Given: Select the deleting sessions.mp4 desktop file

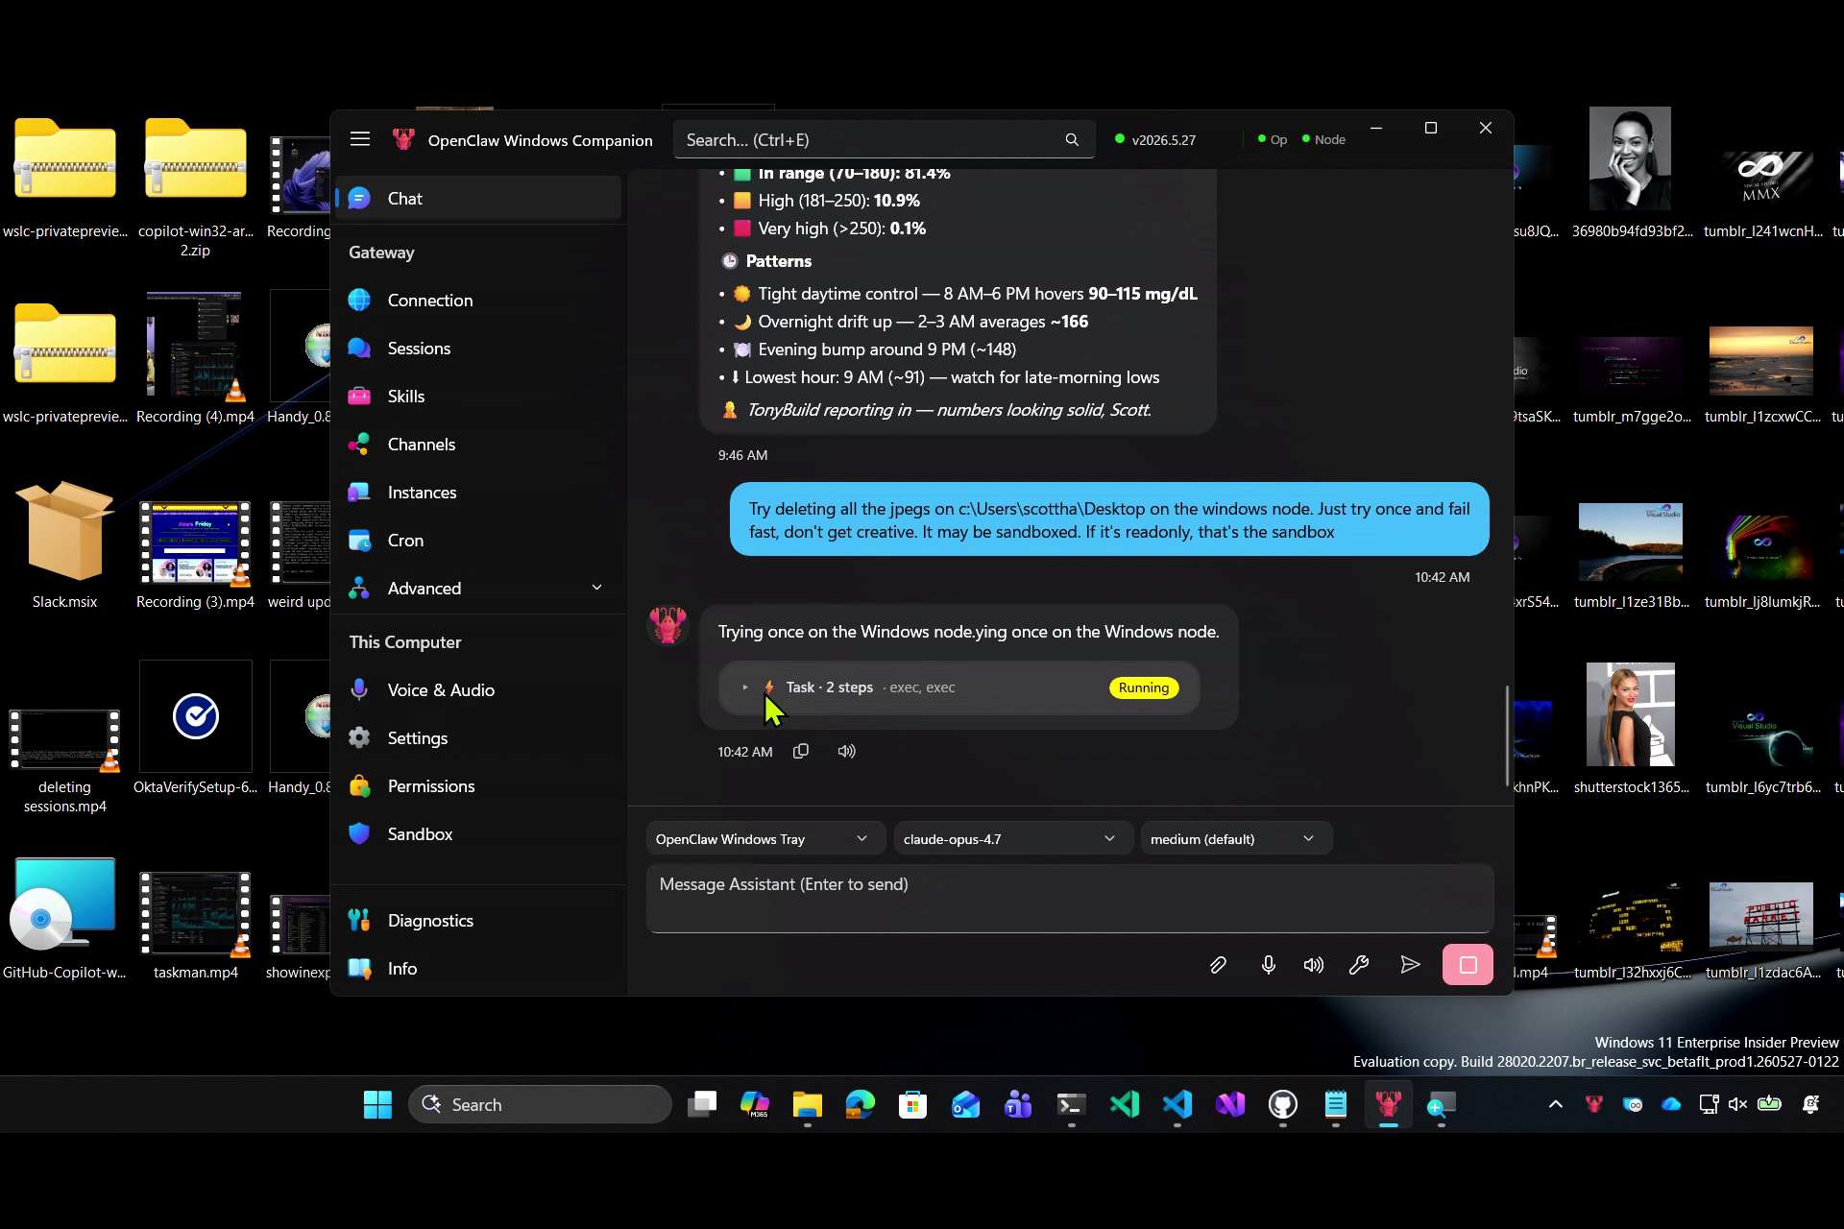Looking at the screenshot, I should coord(64,760).
